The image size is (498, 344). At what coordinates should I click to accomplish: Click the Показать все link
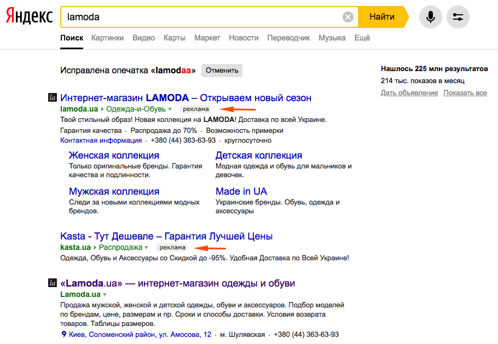click(x=465, y=92)
